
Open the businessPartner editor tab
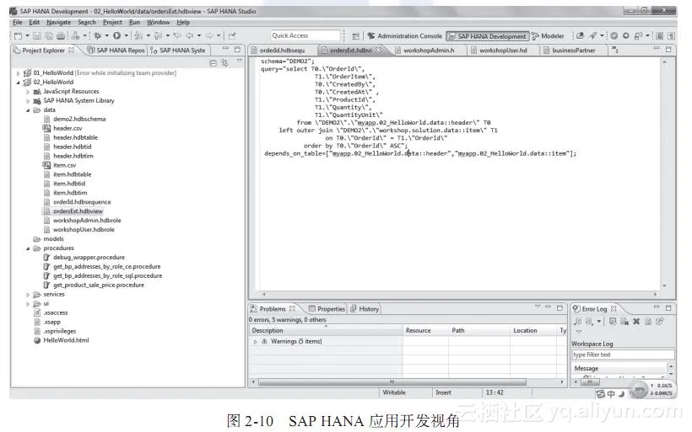573,51
